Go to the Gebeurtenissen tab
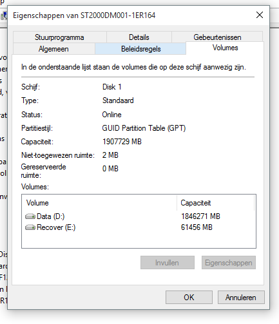Viewport: 279px width, 324px height. pos(217,37)
